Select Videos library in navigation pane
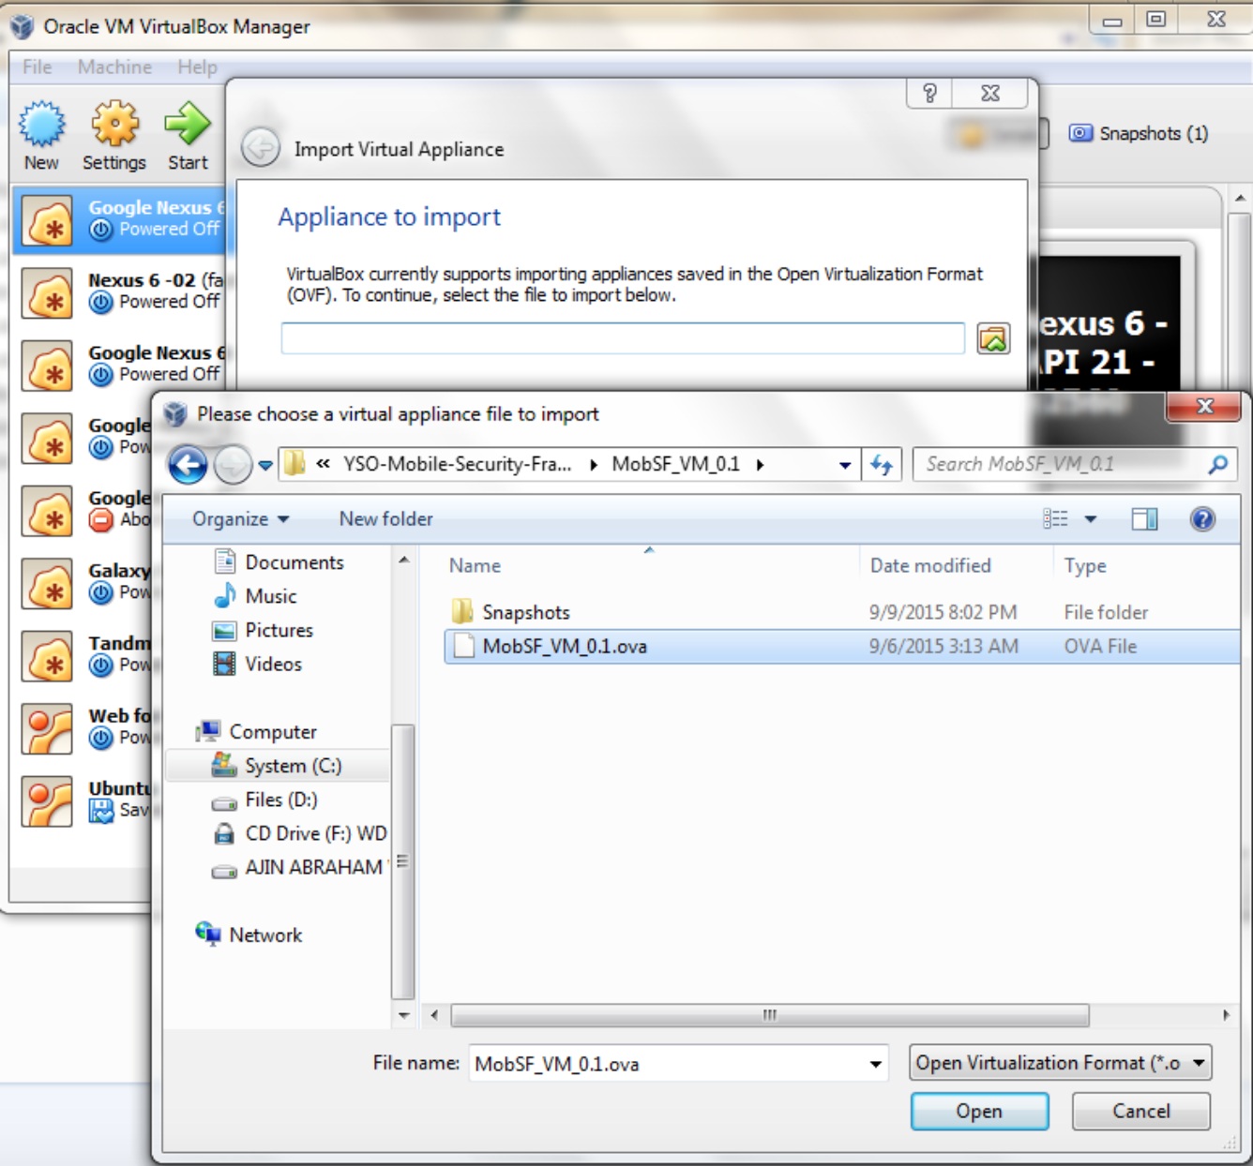Image resolution: width=1253 pixels, height=1166 pixels. (258, 664)
